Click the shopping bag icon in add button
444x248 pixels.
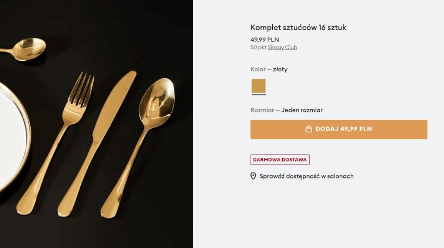tap(309, 129)
